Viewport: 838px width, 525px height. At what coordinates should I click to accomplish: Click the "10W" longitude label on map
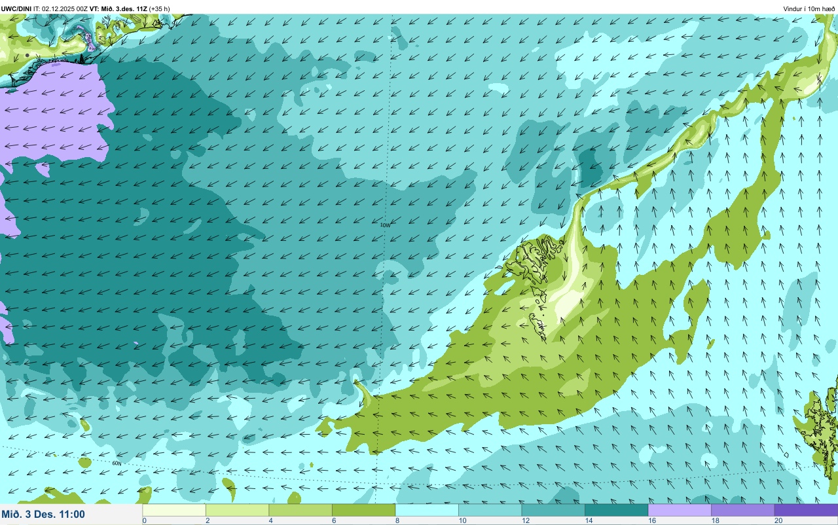(385, 225)
